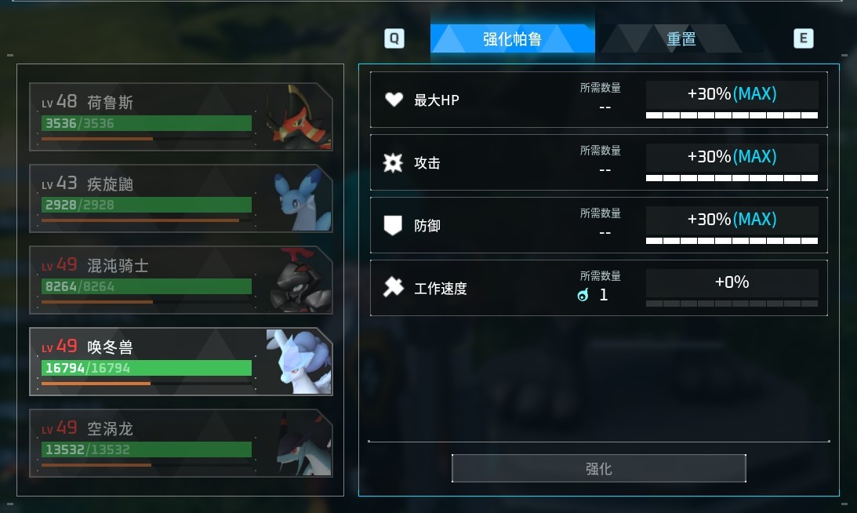This screenshot has height=513, width=857.
Task: Click the heart icon for 最大HP
Action: (394, 100)
